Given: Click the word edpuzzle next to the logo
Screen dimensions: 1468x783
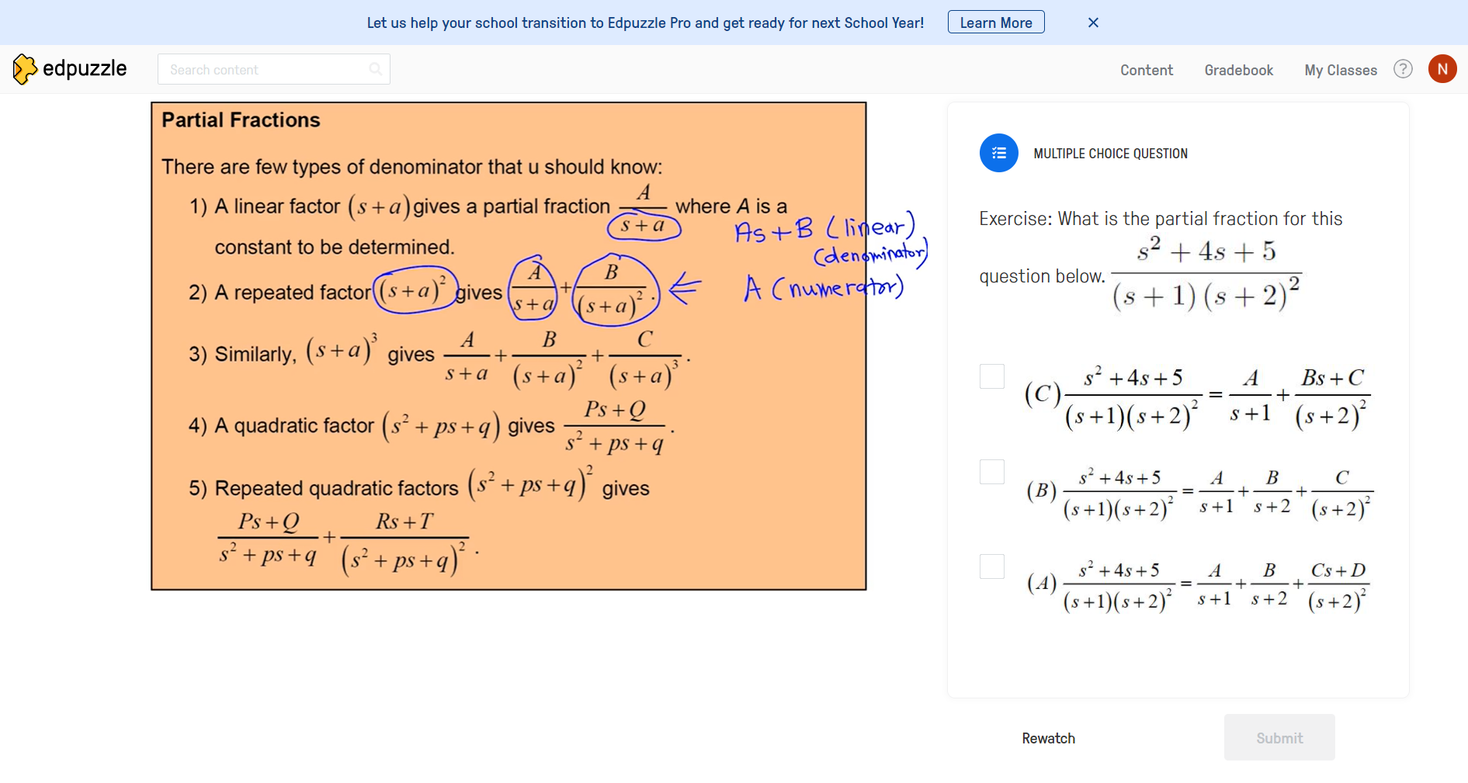Looking at the screenshot, I should click(85, 68).
